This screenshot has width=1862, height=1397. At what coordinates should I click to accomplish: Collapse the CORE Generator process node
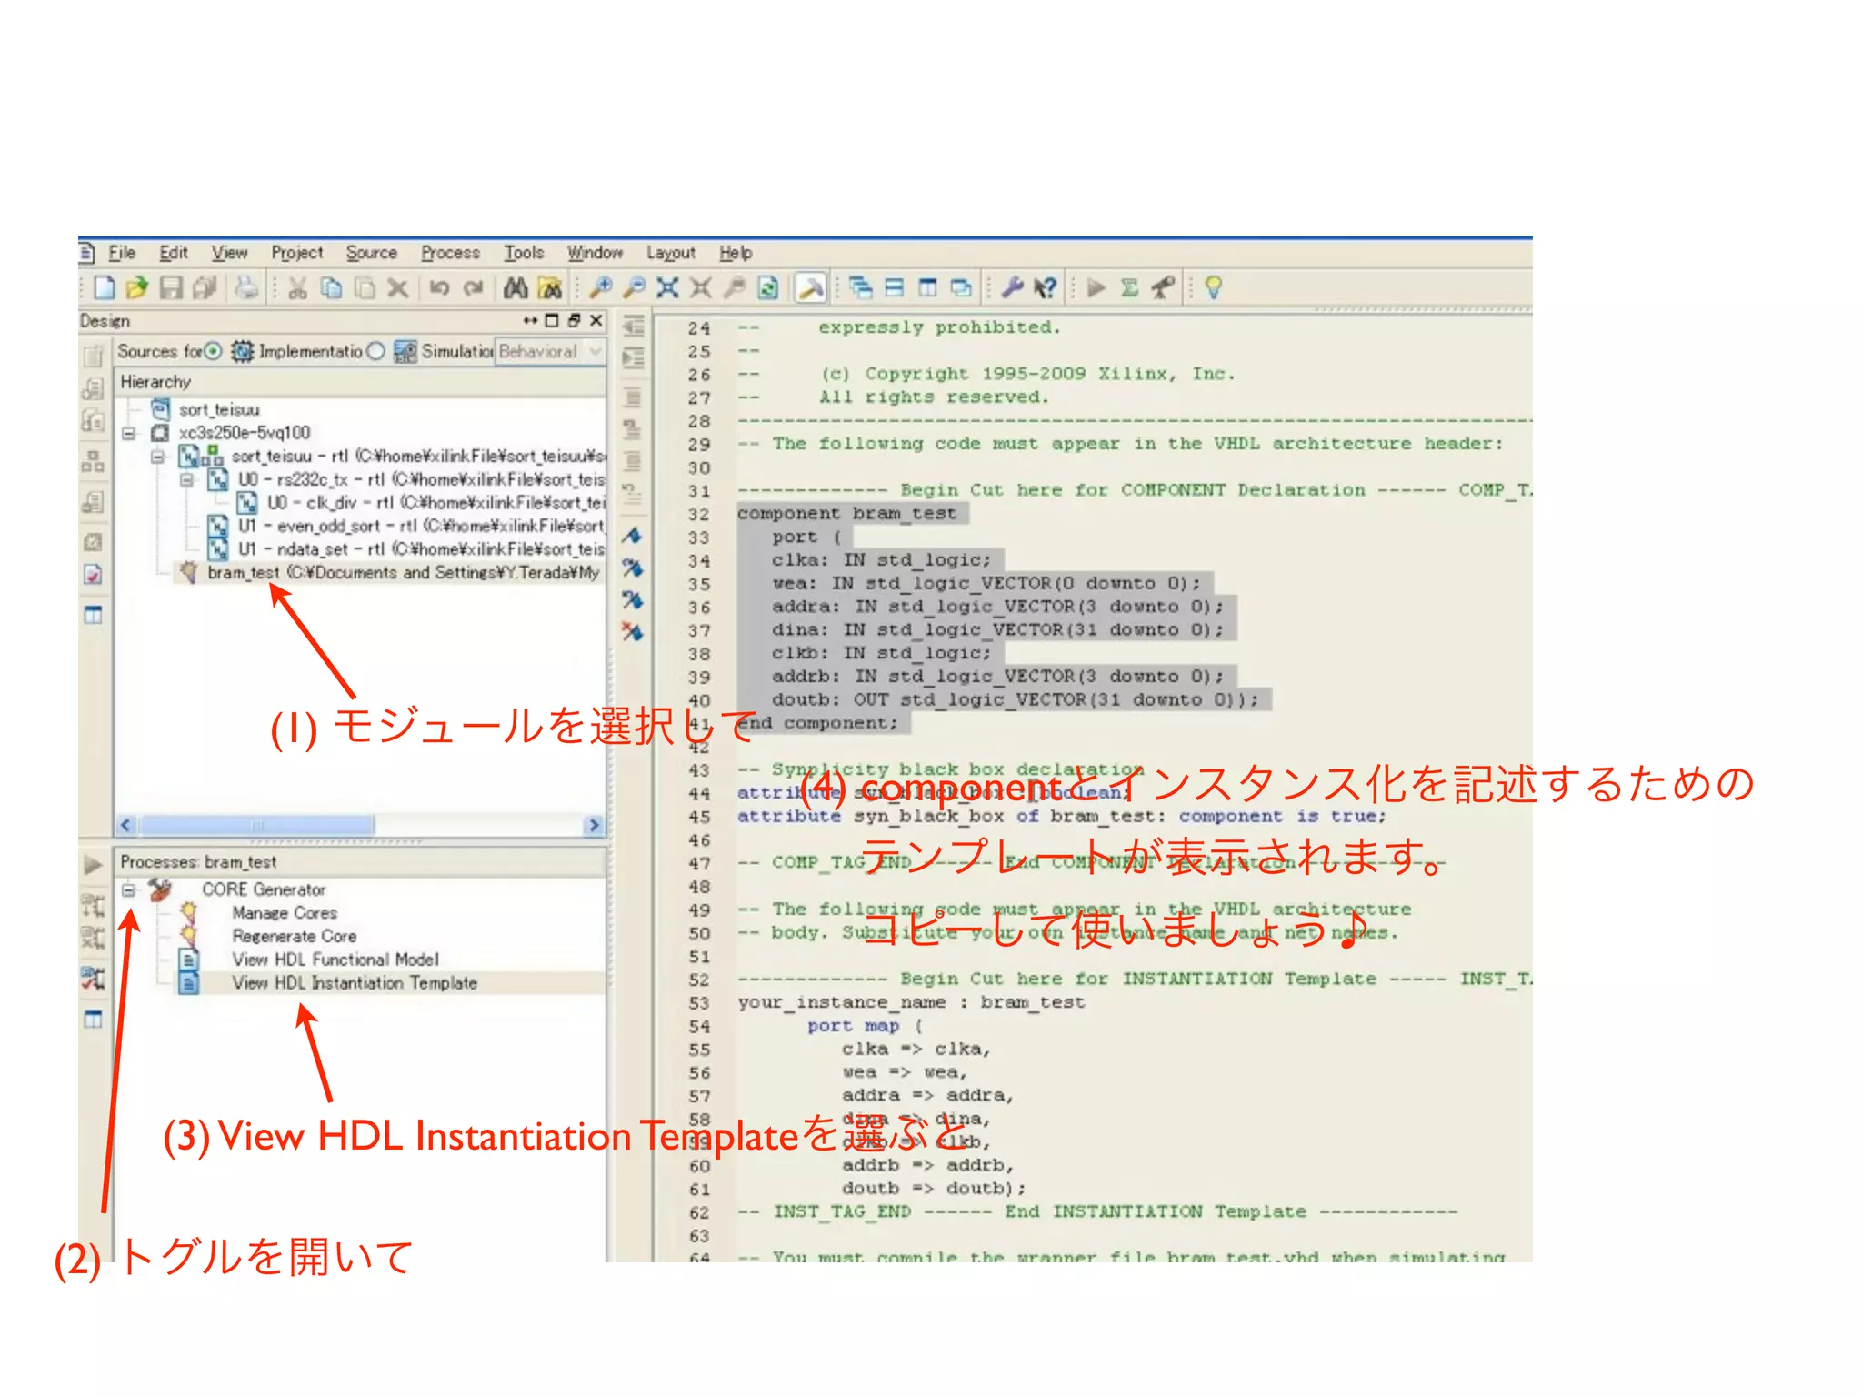pyautogui.click(x=129, y=889)
